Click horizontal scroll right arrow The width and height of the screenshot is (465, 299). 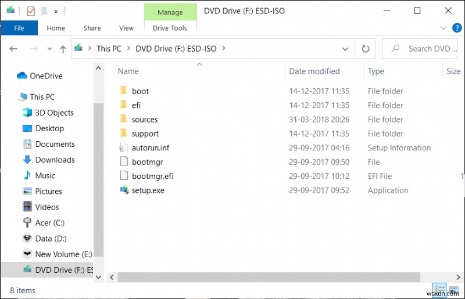[458, 278]
